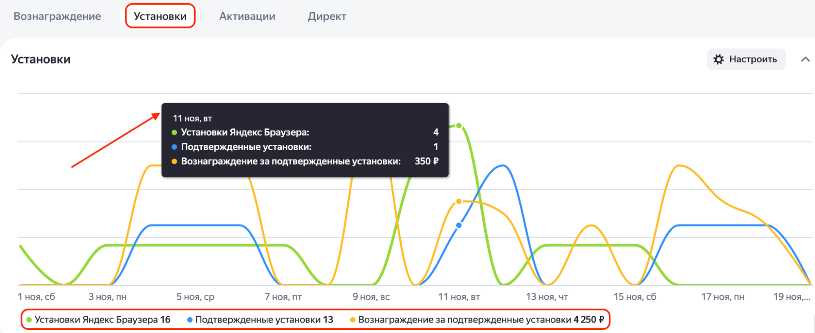Image resolution: width=815 pixels, height=333 pixels.
Task: Open the Вознаграждение tab
Action: [57, 16]
